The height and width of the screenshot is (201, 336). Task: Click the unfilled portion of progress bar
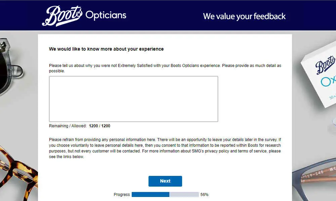184,194
